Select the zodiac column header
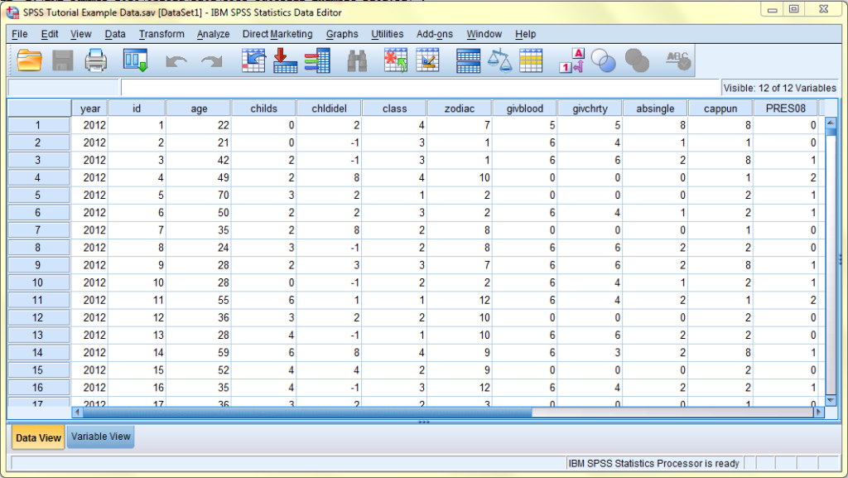The image size is (848, 478). click(459, 109)
